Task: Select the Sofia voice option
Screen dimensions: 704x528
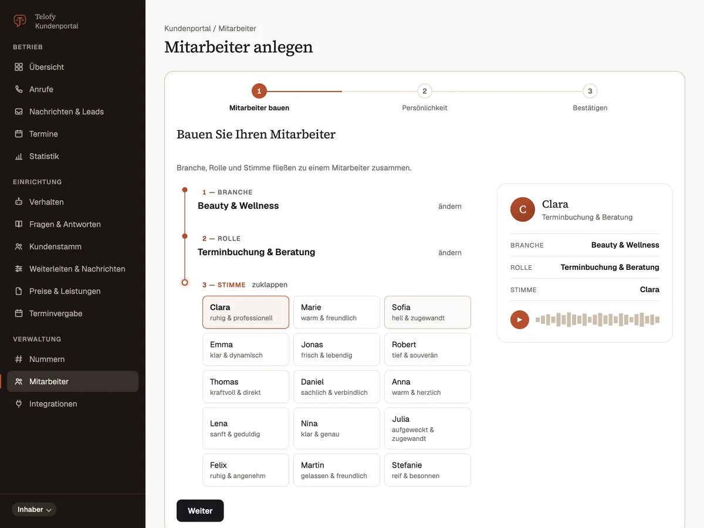Action: 428,312
